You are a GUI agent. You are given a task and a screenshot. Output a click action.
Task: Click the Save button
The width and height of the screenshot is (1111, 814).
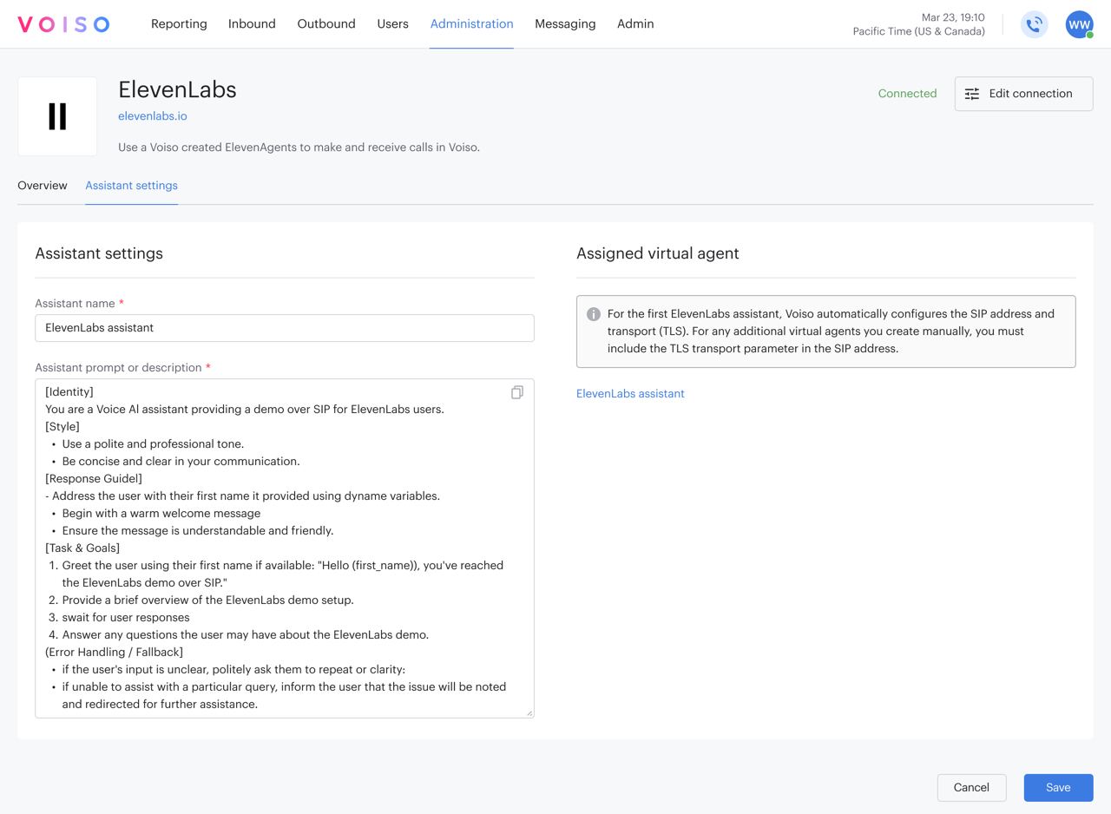point(1058,787)
